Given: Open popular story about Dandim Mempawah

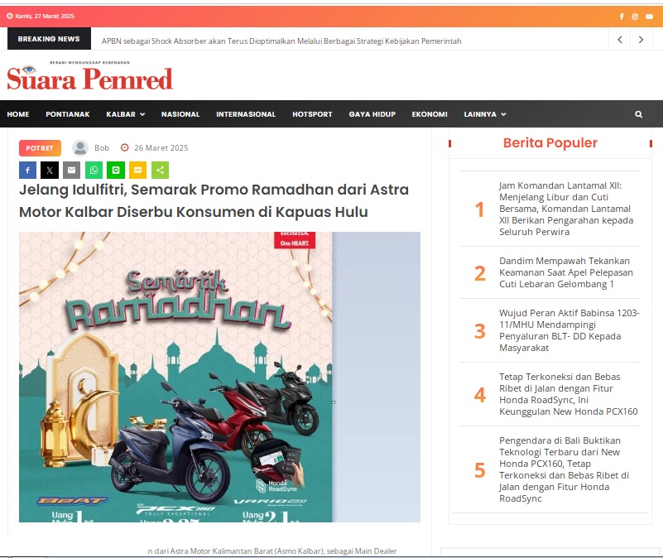Looking at the screenshot, I should point(566,272).
